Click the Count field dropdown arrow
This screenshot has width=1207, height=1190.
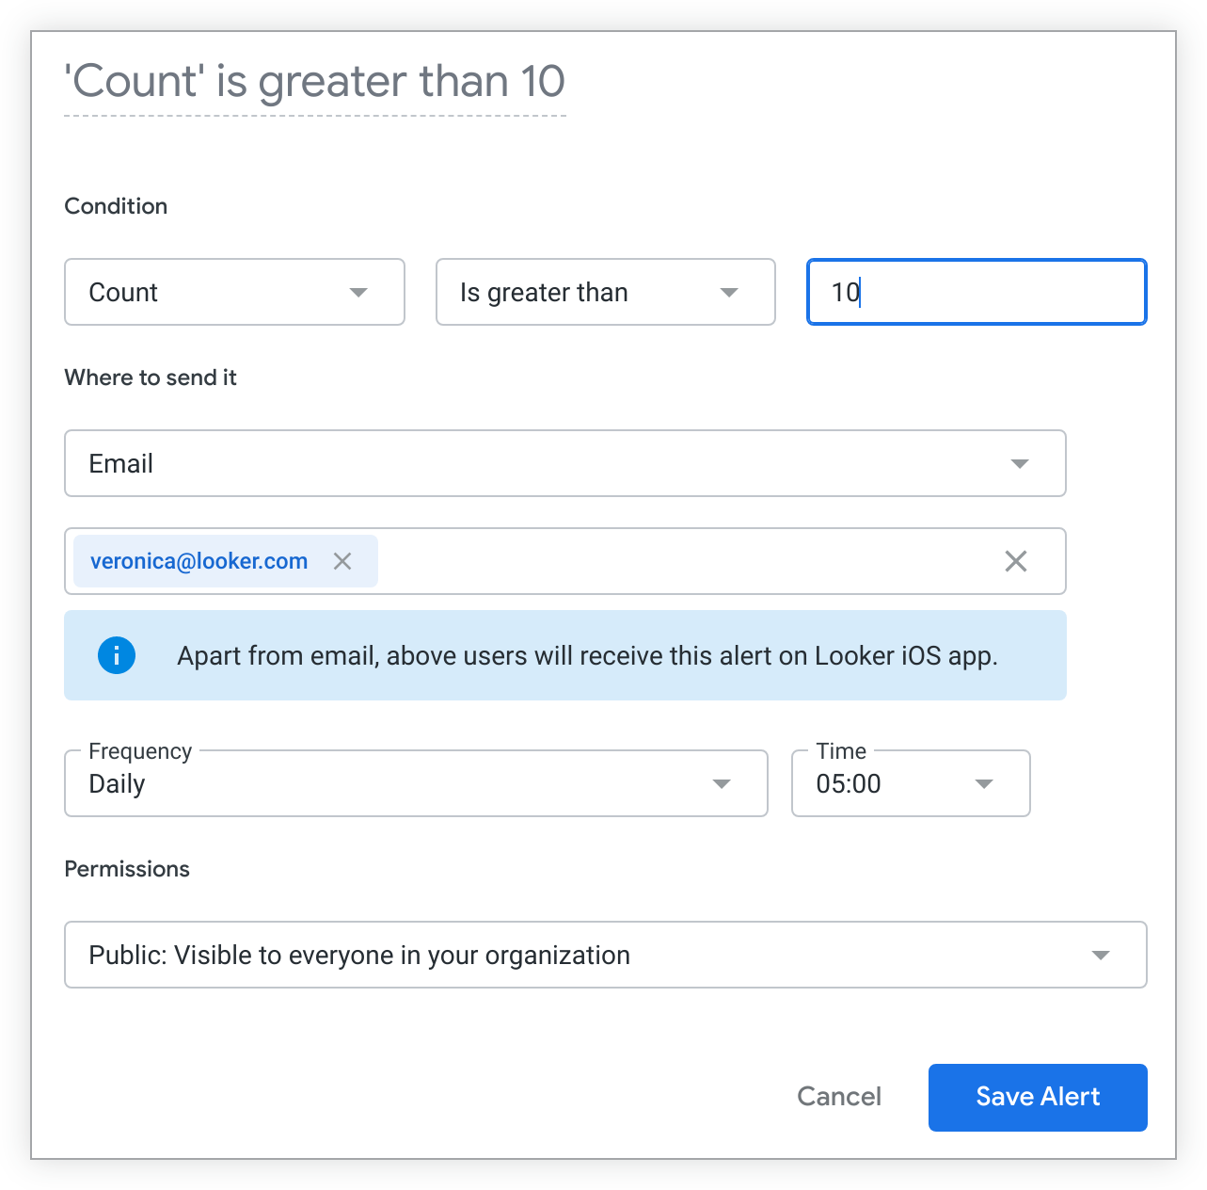point(358,293)
